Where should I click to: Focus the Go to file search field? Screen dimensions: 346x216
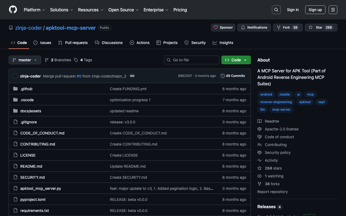click(191, 60)
